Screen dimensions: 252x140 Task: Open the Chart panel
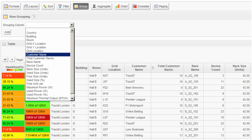click(122, 6)
